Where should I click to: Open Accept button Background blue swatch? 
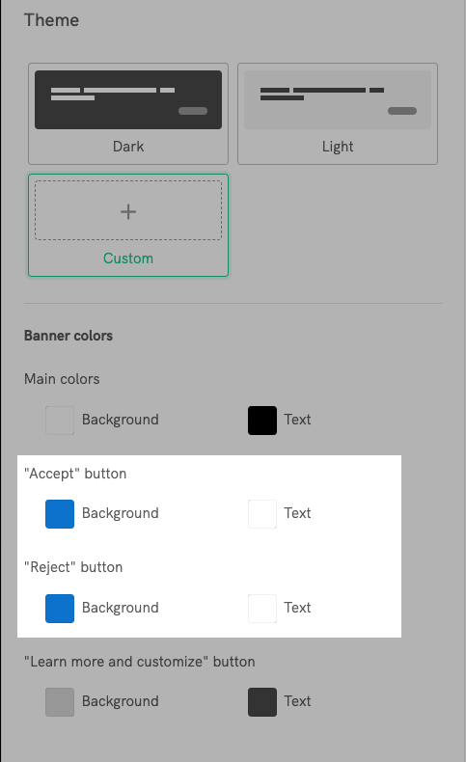[x=60, y=514]
